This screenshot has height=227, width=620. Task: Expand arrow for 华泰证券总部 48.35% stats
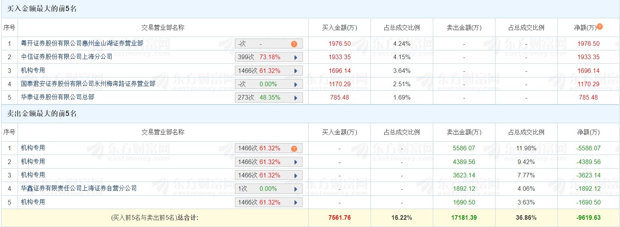click(x=296, y=98)
